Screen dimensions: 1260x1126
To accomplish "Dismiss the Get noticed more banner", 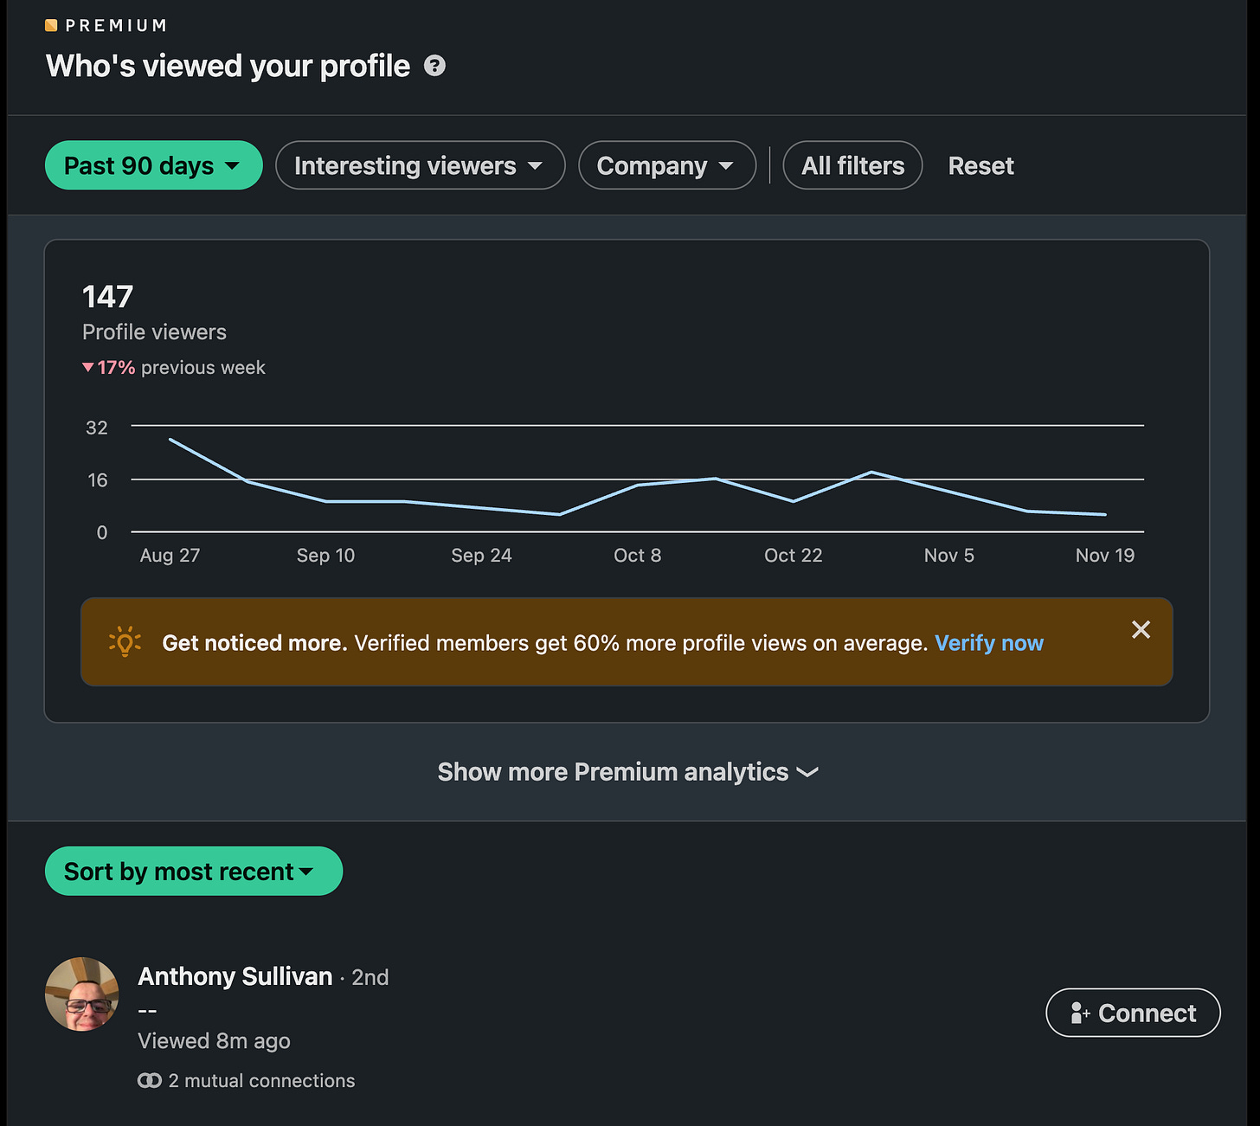I will click(x=1141, y=630).
